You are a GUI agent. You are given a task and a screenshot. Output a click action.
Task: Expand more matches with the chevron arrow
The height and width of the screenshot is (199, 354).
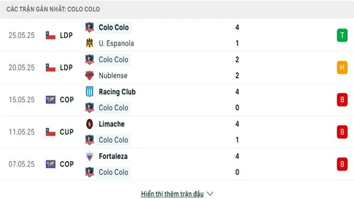(x=210, y=194)
